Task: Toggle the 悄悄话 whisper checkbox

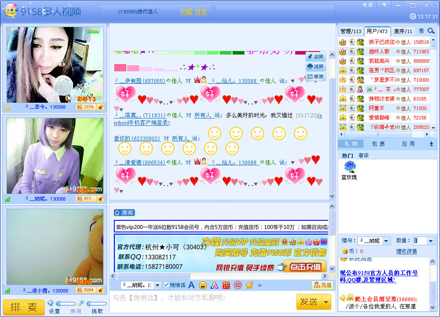Action: (167, 285)
